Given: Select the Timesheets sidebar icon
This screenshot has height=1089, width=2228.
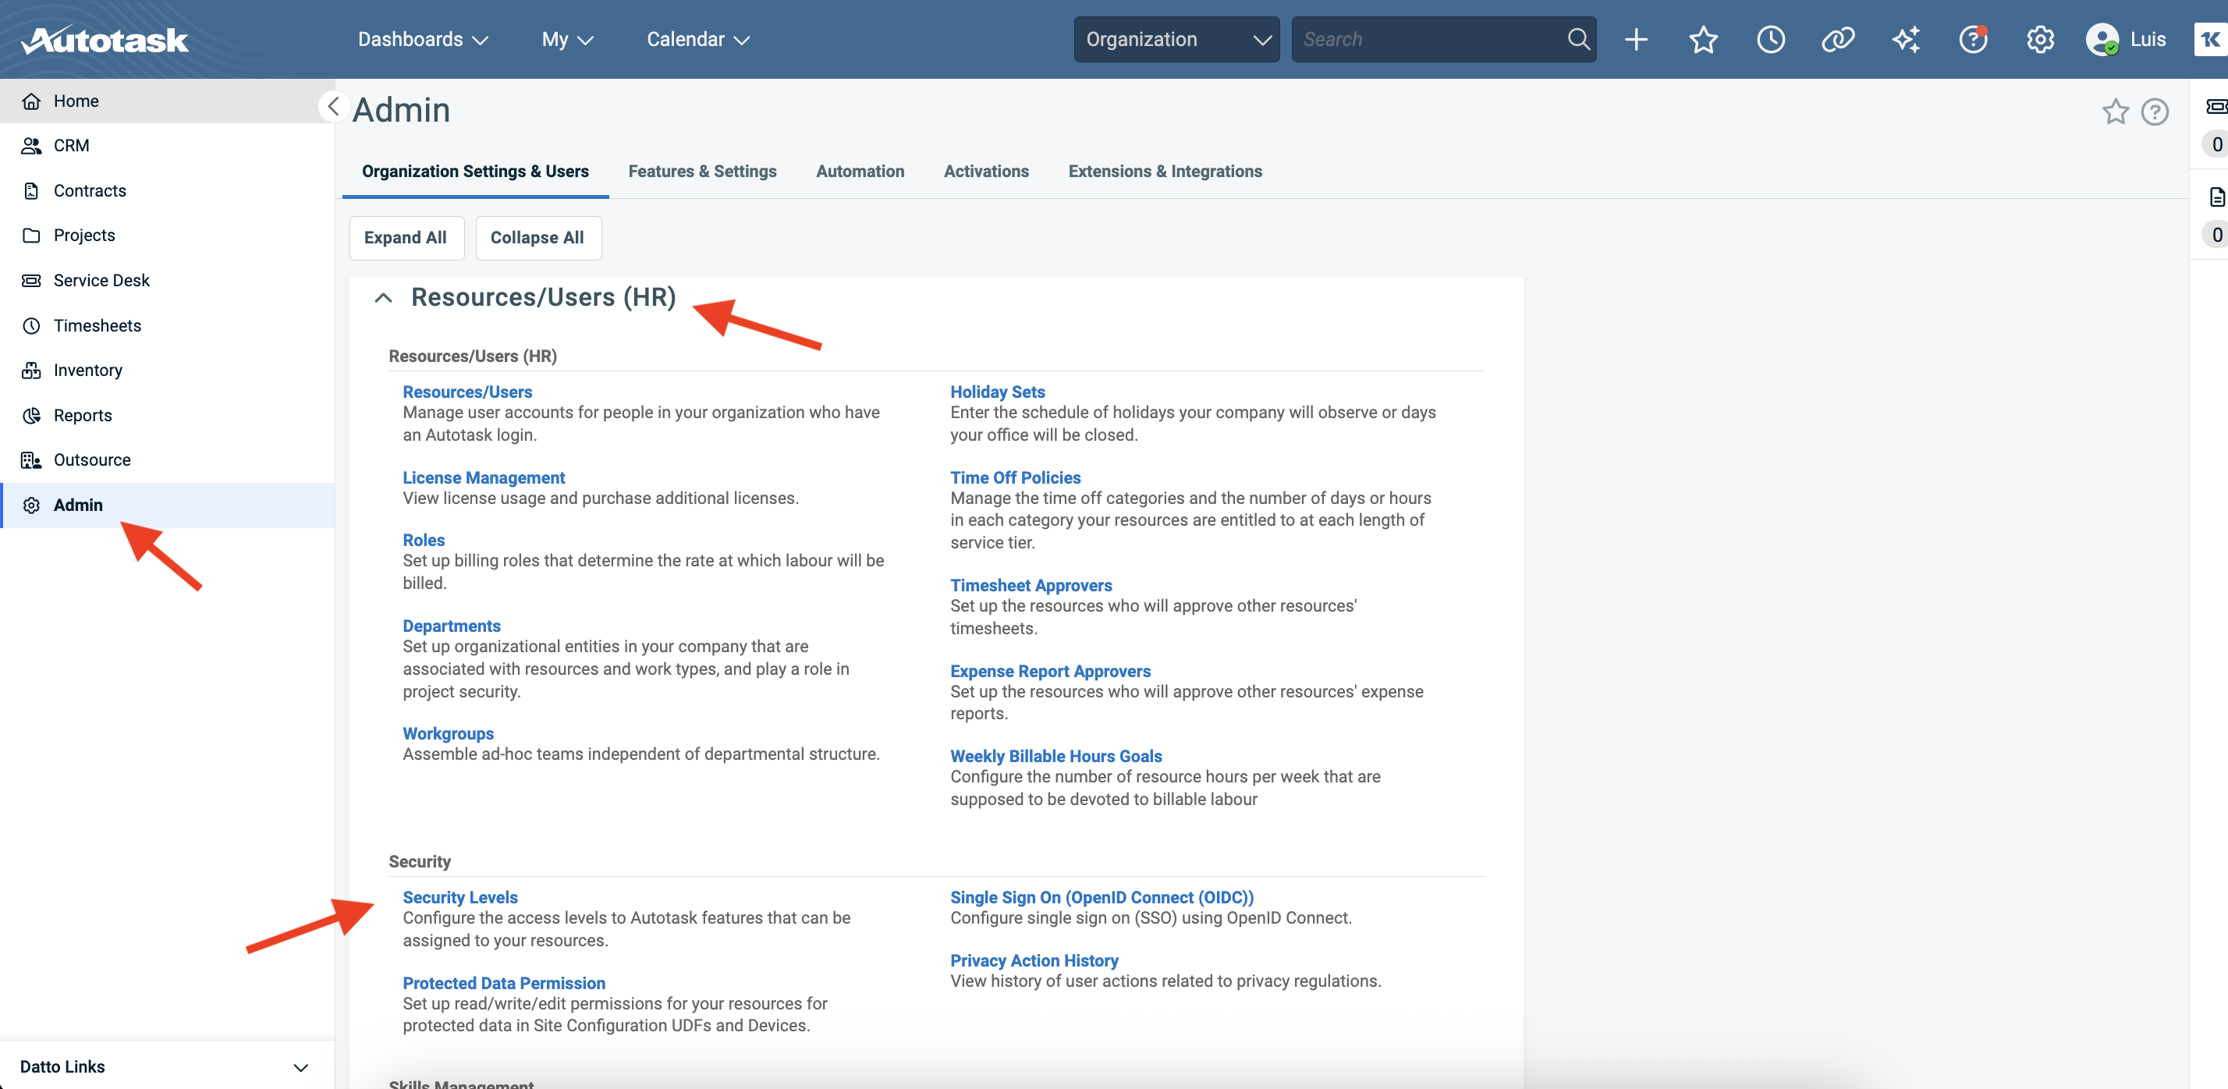Looking at the screenshot, I should point(31,325).
